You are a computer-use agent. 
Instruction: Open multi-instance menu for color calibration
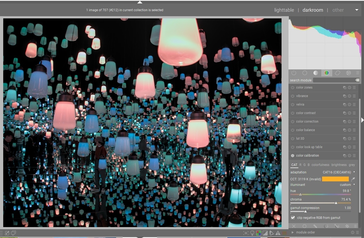pyautogui.click(x=345, y=155)
